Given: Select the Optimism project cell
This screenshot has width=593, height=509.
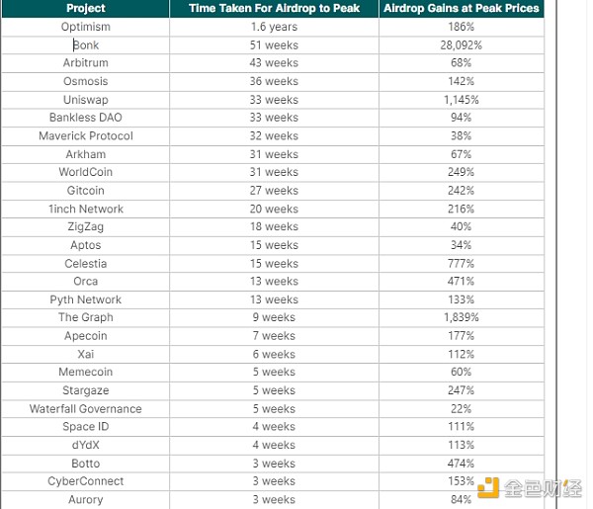Looking at the screenshot, I should coord(86,27).
